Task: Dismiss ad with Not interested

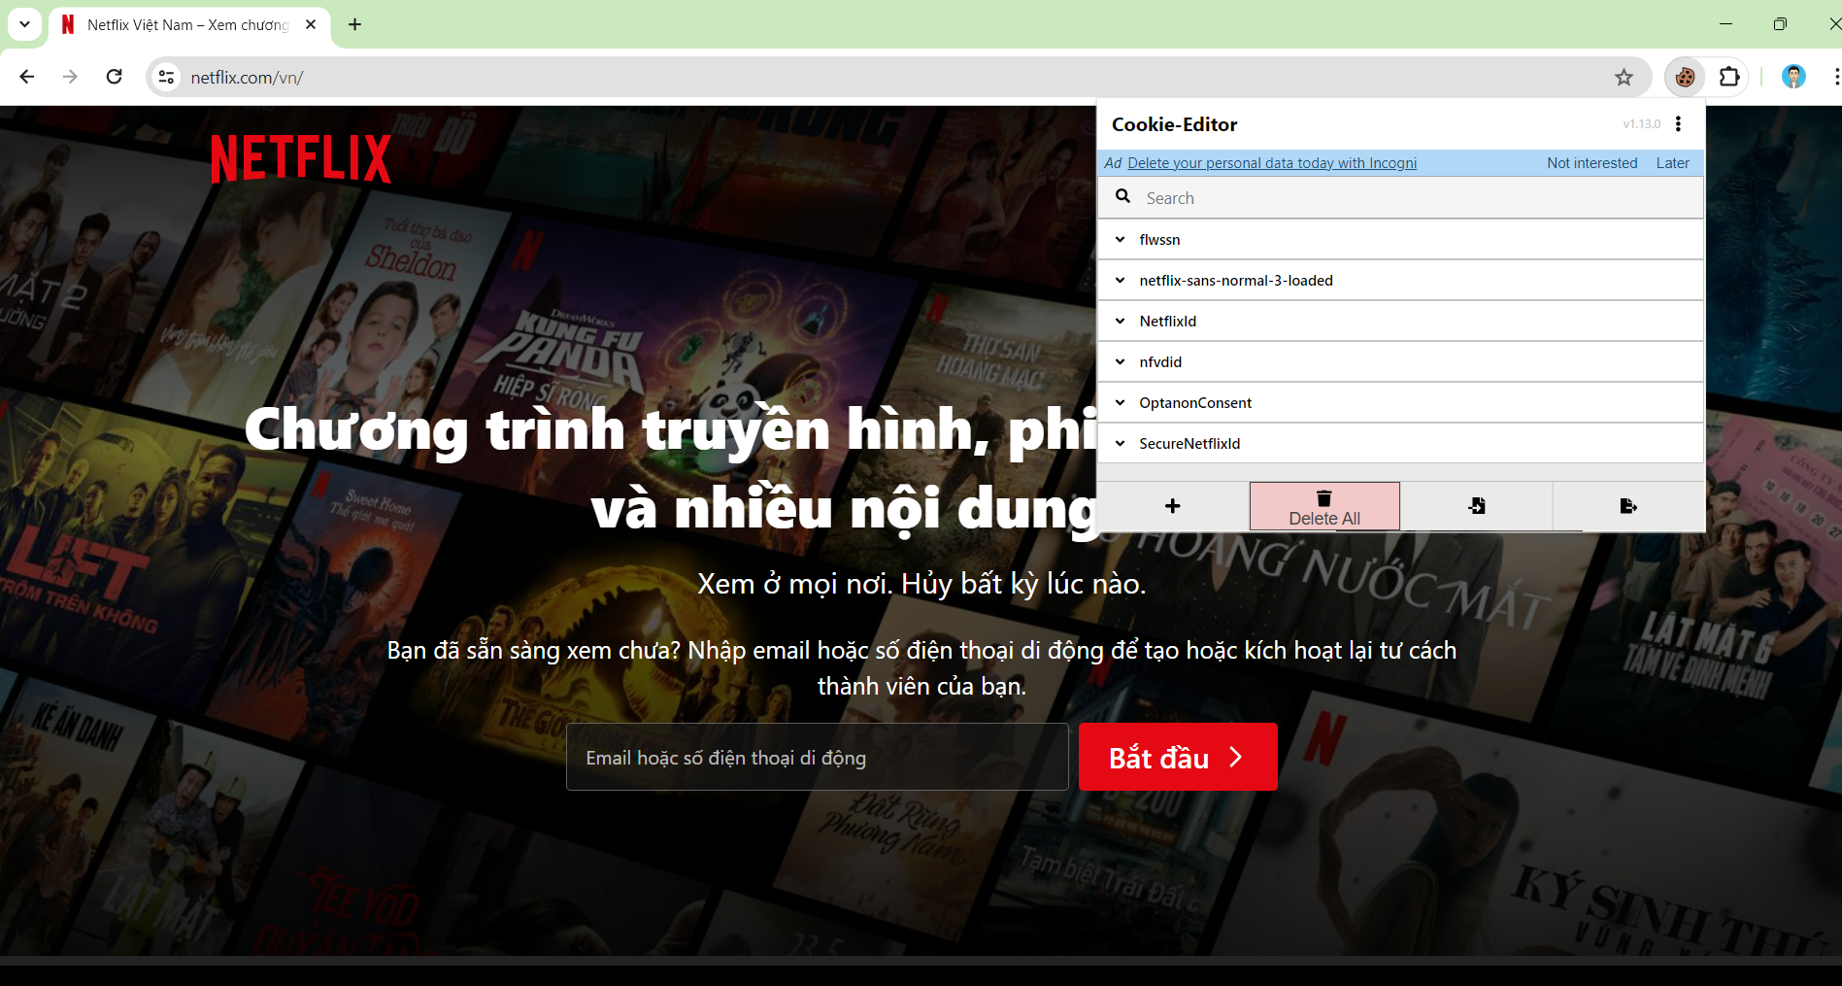Action: coord(1591,163)
